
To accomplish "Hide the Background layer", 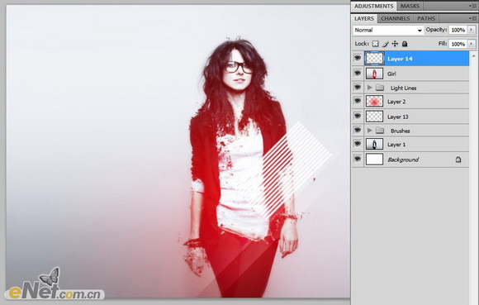I will (x=358, y=159).
